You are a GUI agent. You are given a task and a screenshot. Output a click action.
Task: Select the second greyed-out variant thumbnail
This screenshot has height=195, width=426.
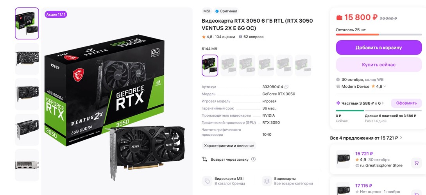point(247,66)
